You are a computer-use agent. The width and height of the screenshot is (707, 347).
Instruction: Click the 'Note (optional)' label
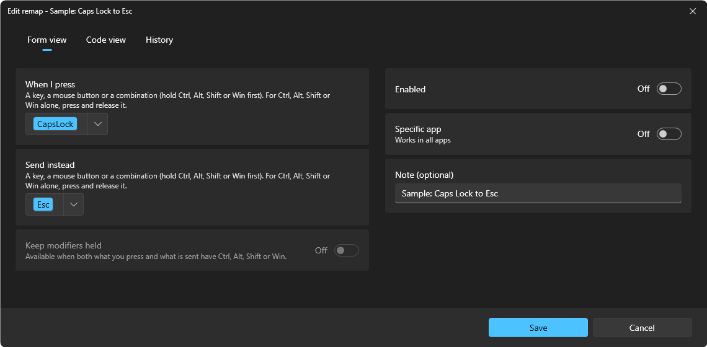coord(424,175)
